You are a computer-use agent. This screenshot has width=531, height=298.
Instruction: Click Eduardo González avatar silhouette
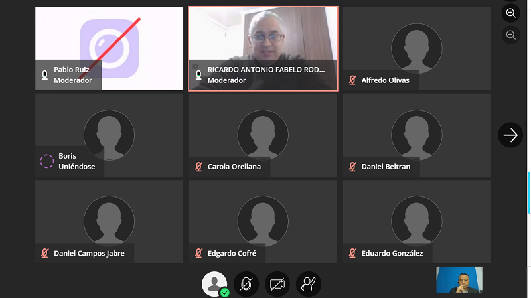pyautogui.click(x=417, y=221)
